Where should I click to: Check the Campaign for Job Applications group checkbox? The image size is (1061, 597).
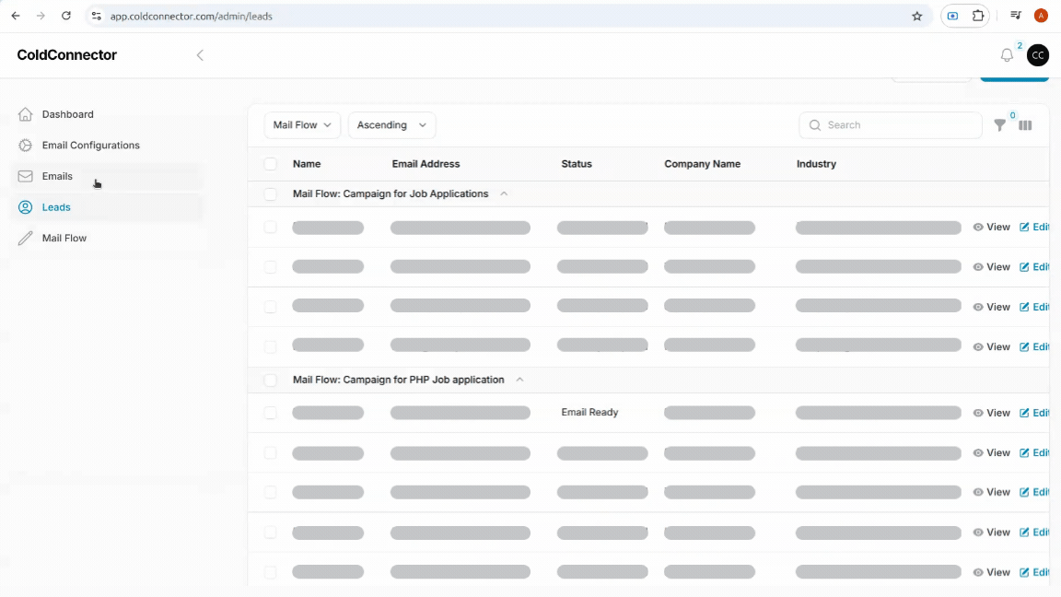[271, 194]
